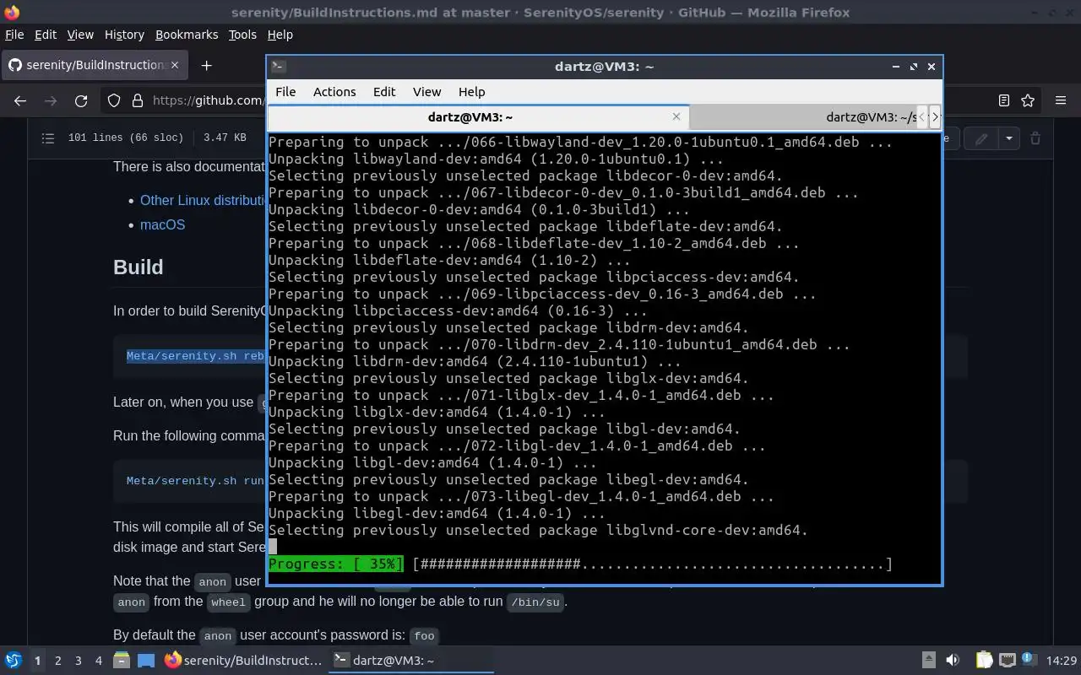Switch to virtual desktop 2
Image resolution: width=1081 pixels, height=675 pixels.
pos(57,661)
